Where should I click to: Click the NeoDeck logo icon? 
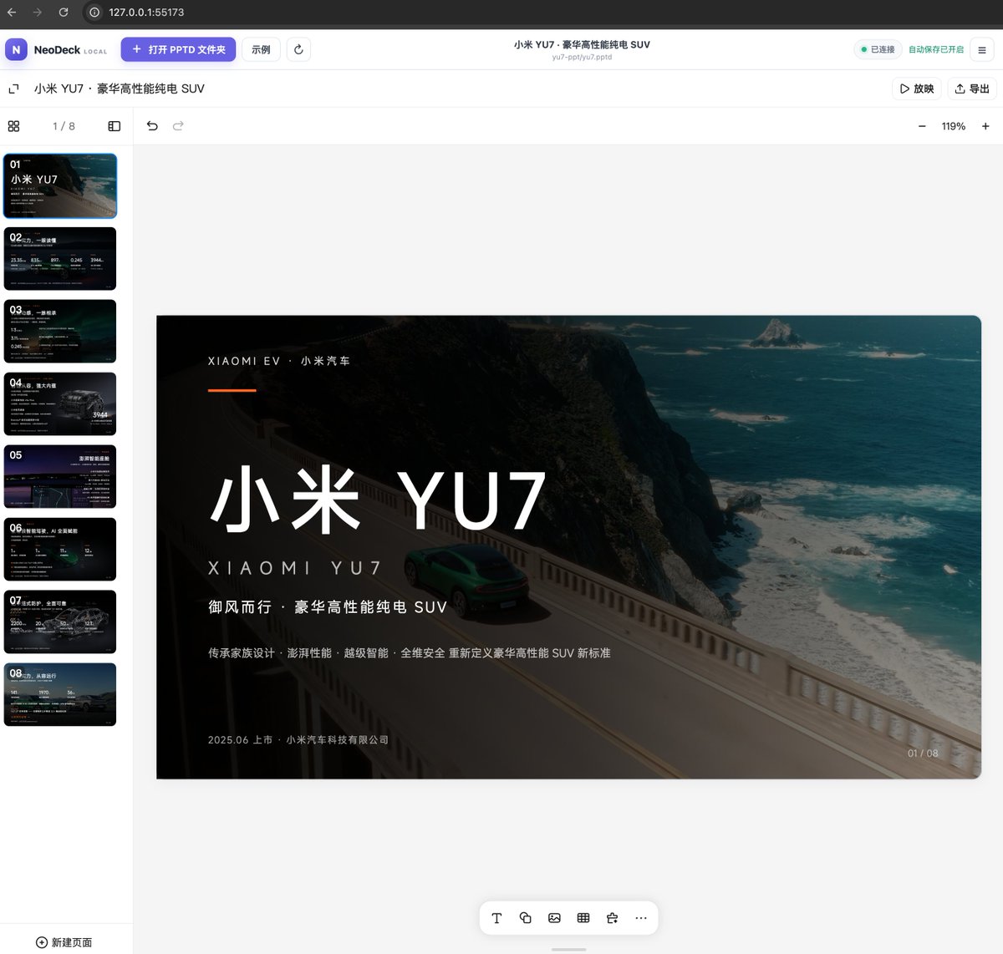point(16,49)
